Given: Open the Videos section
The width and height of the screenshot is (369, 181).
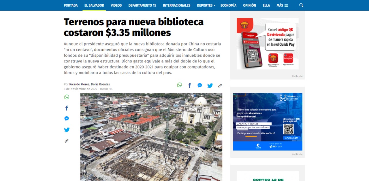Looking at the screenshot, I should click(116, 5).
